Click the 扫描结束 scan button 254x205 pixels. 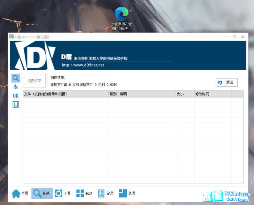(x=34, y=81)
